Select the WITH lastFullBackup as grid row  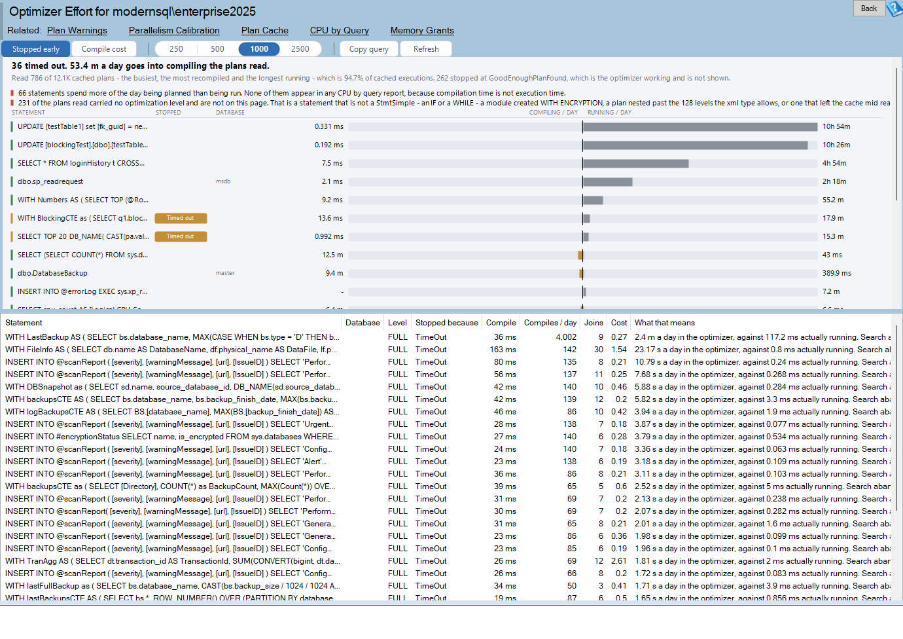pos(447,586)
